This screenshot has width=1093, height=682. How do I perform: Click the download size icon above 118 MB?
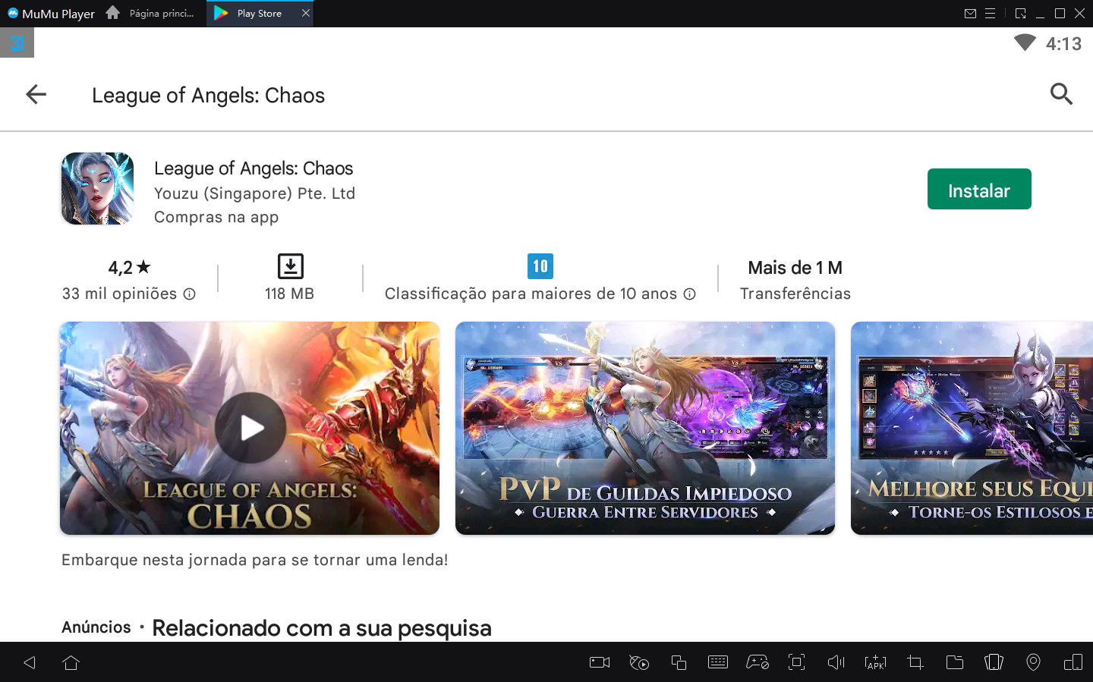[x=290, y=266]
